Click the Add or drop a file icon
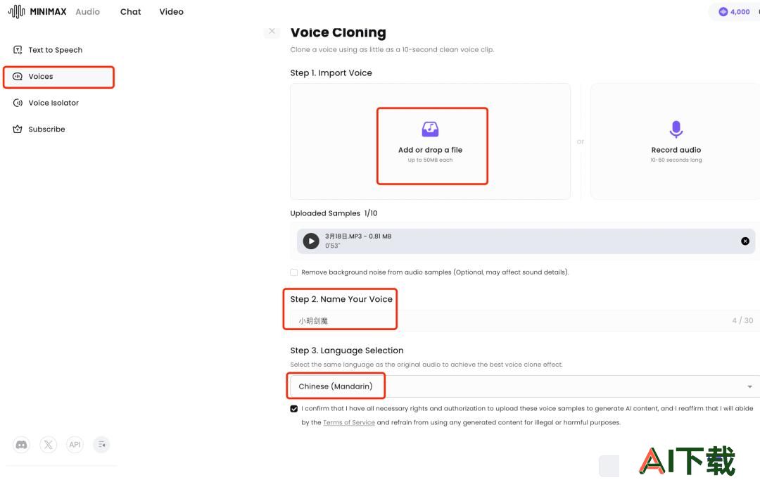Image resolution: width=760 pixels, height=480 pixels. point(430,130)
